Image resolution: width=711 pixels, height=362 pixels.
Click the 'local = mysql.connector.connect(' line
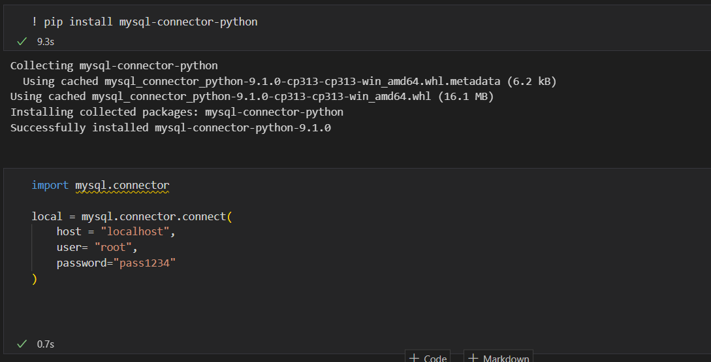[x=131, y=216]
